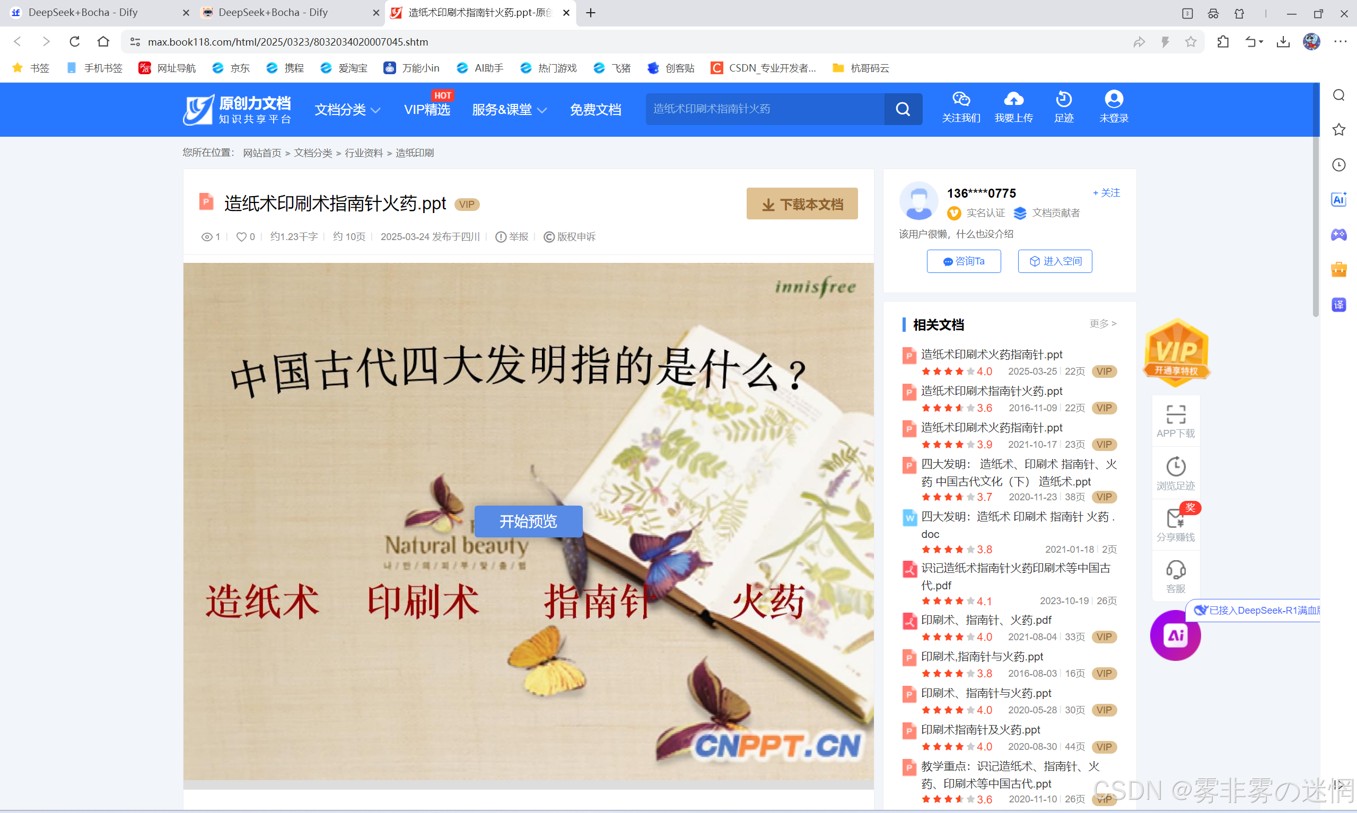Click the 分享赚钱 share icon

point(1176,518)
